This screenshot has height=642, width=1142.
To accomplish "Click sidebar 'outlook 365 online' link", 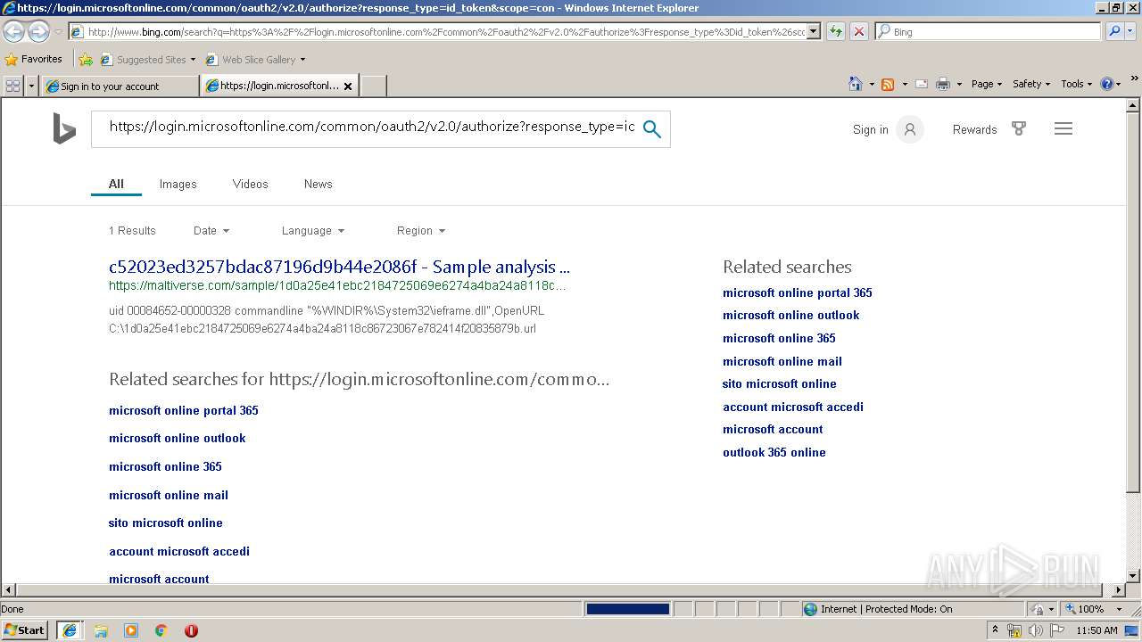I will [x=774, y=452].
